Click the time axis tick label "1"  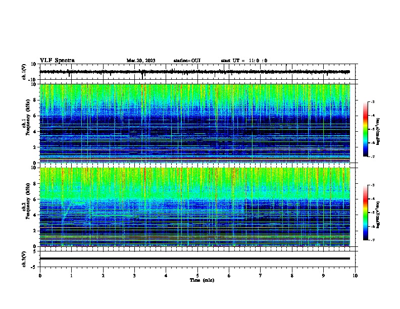(x=71, y=276)
